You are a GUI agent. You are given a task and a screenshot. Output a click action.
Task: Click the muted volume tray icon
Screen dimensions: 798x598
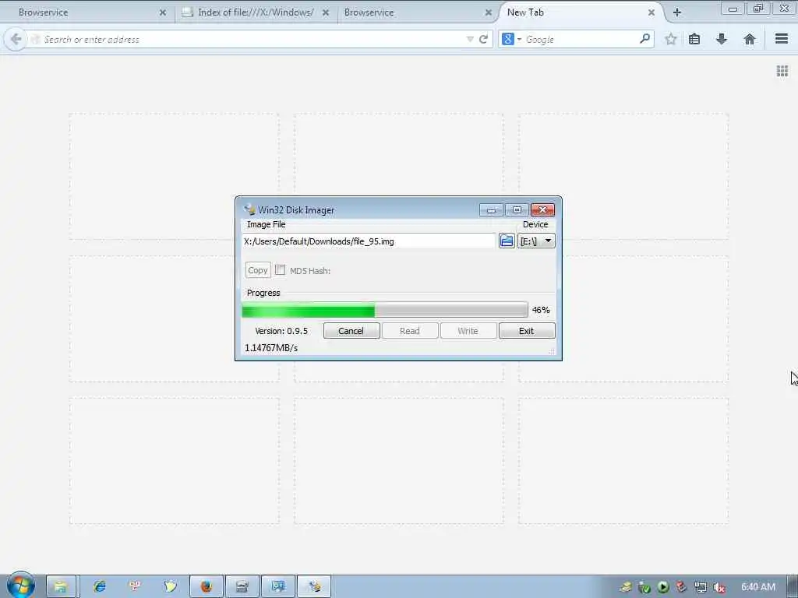(x=719, y=587)
